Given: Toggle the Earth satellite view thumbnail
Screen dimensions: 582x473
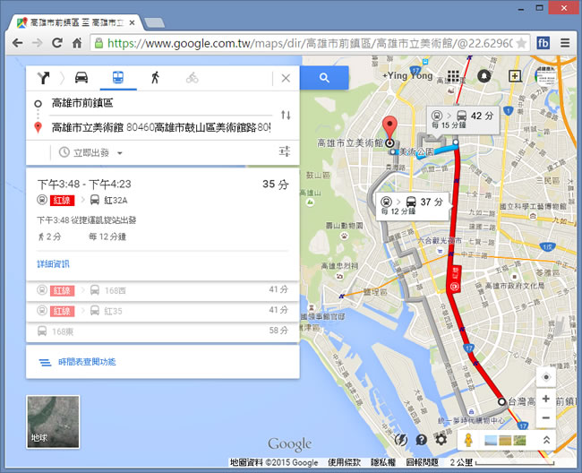Looking at the screenshot, I should click(x=53, y=422).
